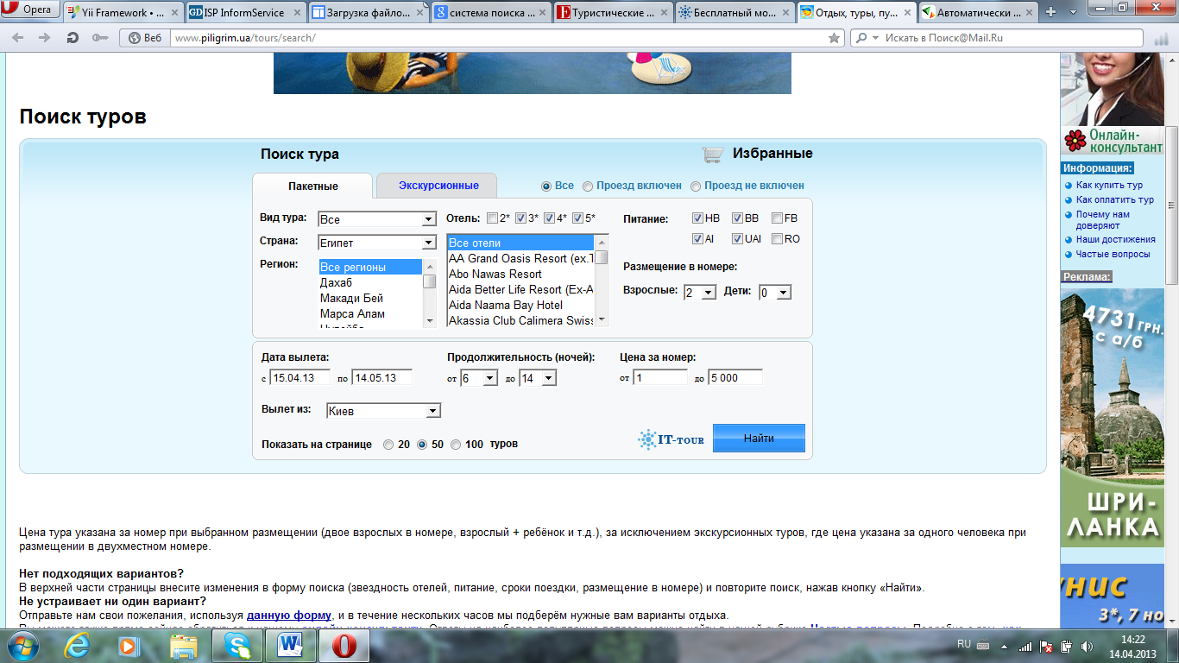
Task: Open the Action Center flag icon
Action: tap(1045, 645)
